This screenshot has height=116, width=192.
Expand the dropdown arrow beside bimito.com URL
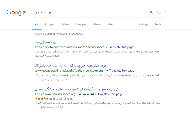click(x=106, y=47)
